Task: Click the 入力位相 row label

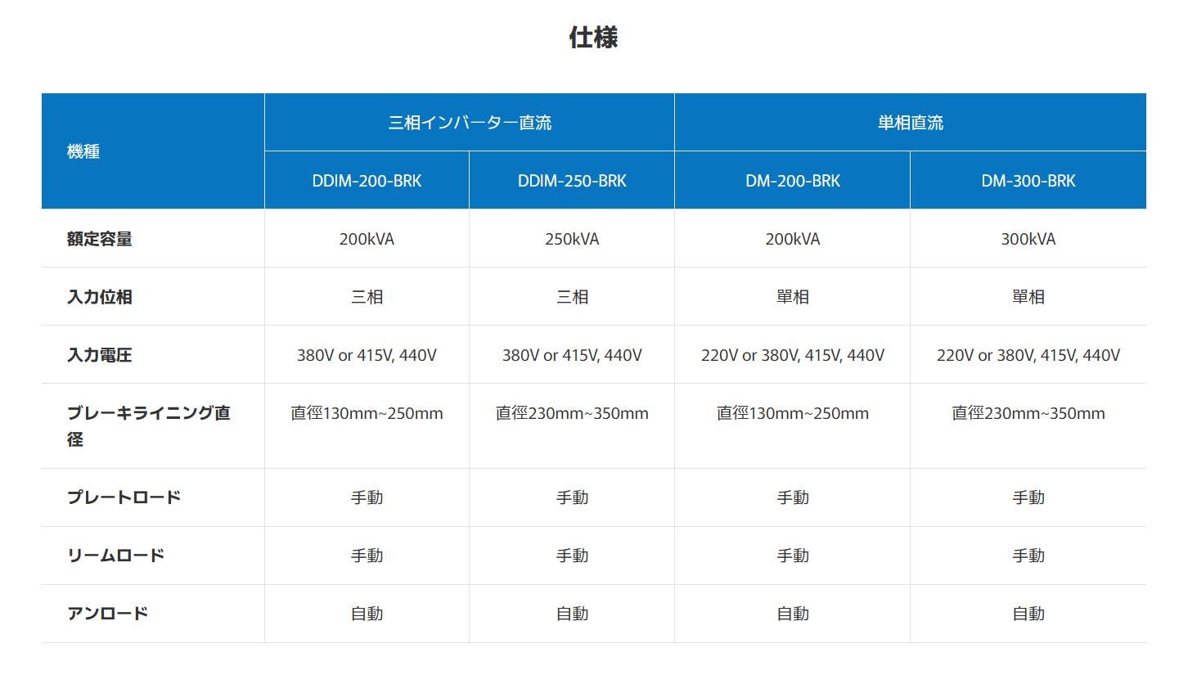Action: tap(100, 297)
